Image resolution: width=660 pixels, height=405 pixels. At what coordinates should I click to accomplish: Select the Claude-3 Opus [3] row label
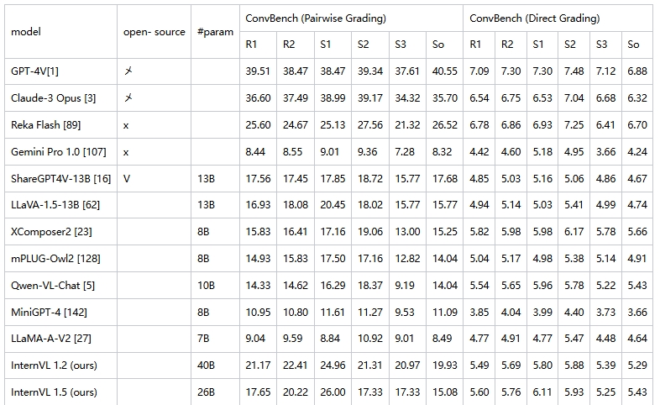tap(54, 98)
